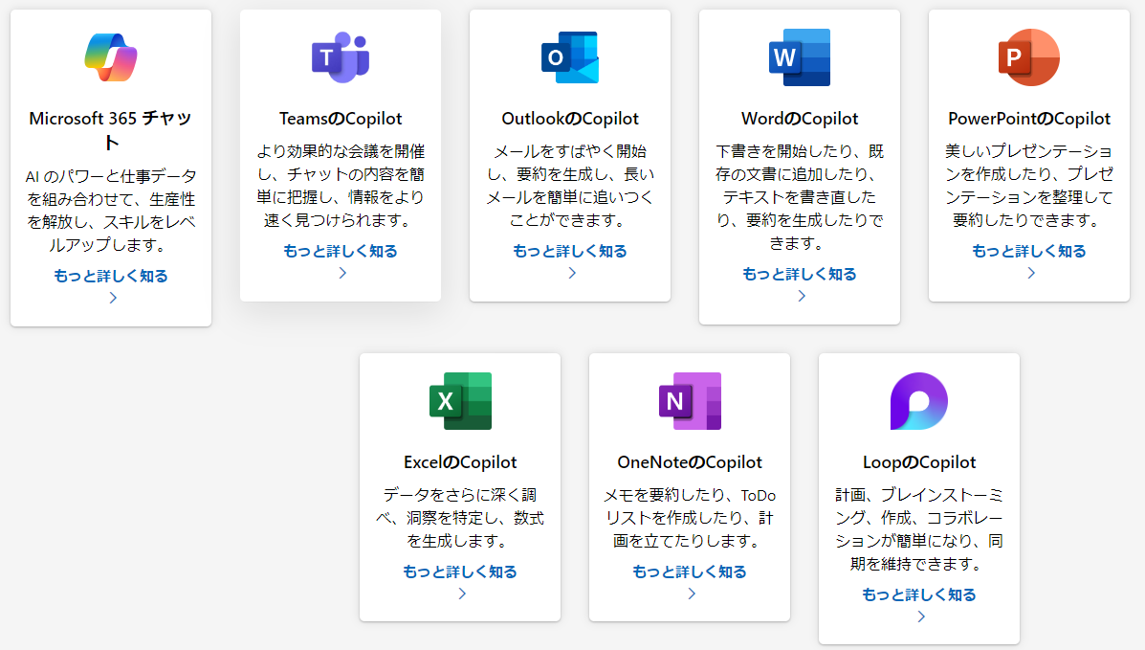Click description starting データをさらに深く調べ
The width and height of the screenshot is (1145, 650).
[x=460, y=518]
